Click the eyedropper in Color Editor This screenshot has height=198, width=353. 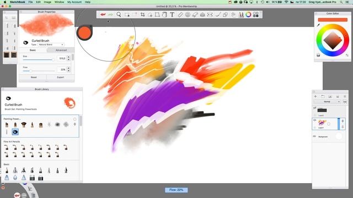click(x=318, y=25)
